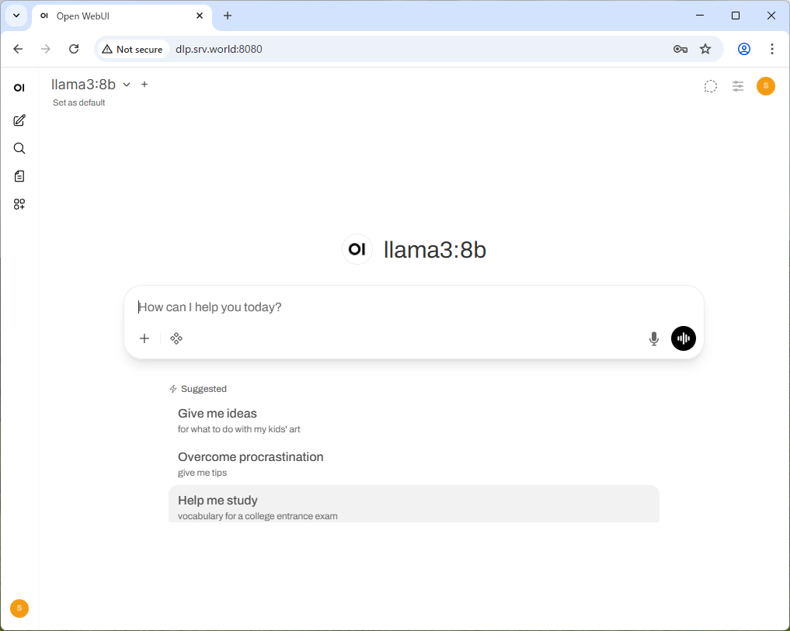Click the new chat pencil icon in sidebar
The height and width of the screenshot is (631, 790).
point(19,120)
